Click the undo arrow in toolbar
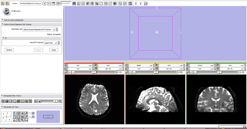 [120, 3]
